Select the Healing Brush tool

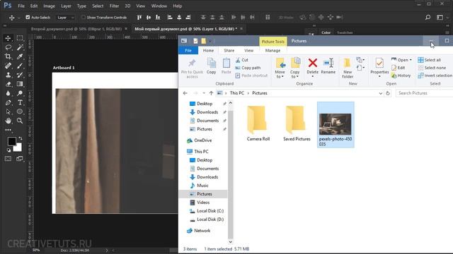click(x=8, y=66)
